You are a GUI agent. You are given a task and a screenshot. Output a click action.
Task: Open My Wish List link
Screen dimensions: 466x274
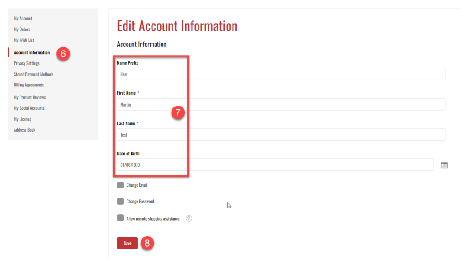pyautogui.click(x=24, y=41)
